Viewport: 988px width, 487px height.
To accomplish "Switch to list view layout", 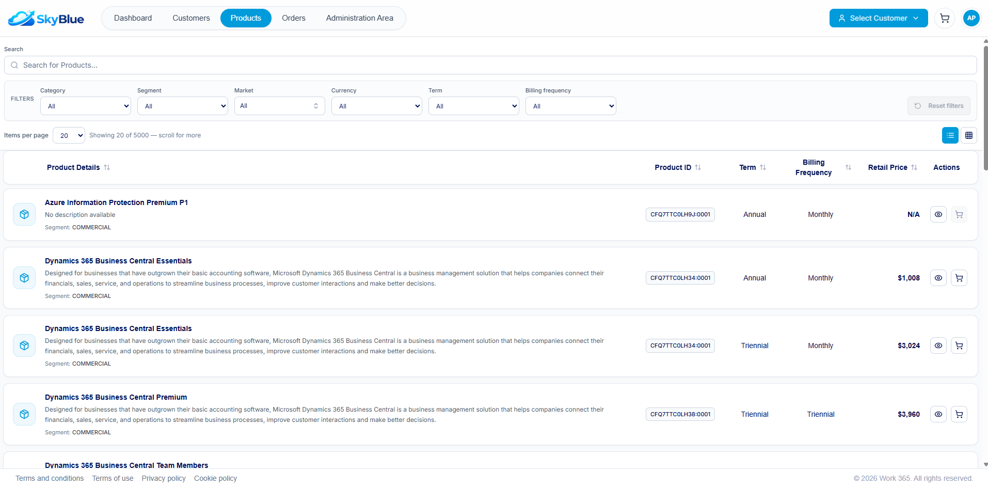I will 950,135.
